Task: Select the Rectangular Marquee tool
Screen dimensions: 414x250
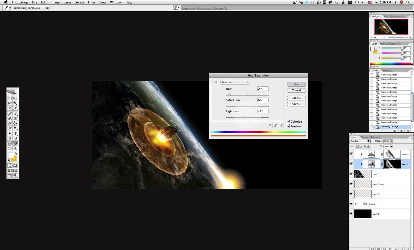Action: (x=10, y=99)
